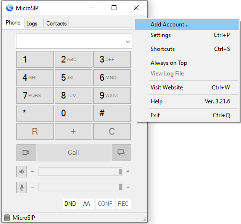Mute the microphone with the mic icon
The height and width of the screenshot is (224, 241).
pyautogui.click(x=22, y=187)
